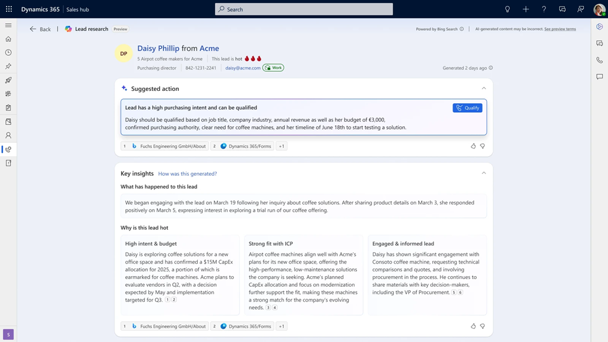Collapse the Suggested action section
Screen dimensions: 608x342
(484, 88)
